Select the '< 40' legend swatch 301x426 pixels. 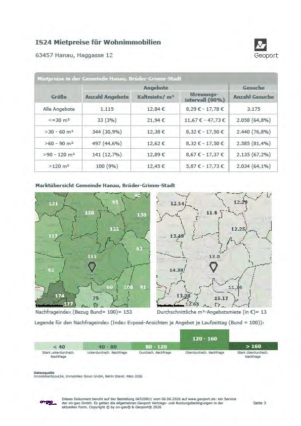pos(58,346)
